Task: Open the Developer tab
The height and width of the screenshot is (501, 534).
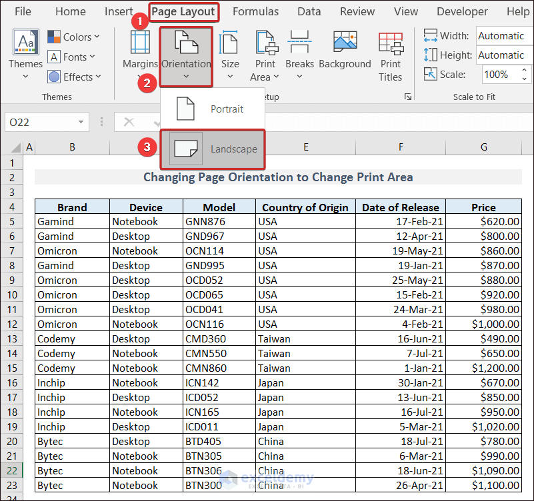Action: 462,11
